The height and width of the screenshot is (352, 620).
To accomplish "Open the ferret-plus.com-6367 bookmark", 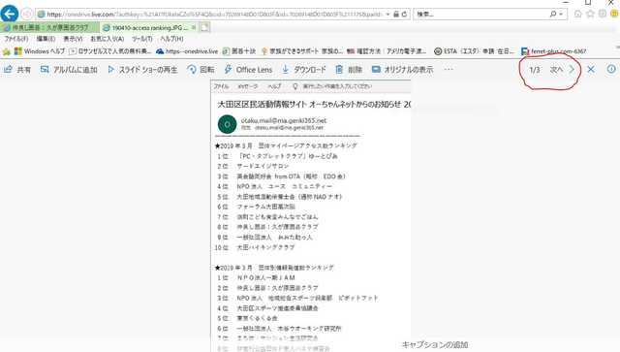I will click(553, 51).
